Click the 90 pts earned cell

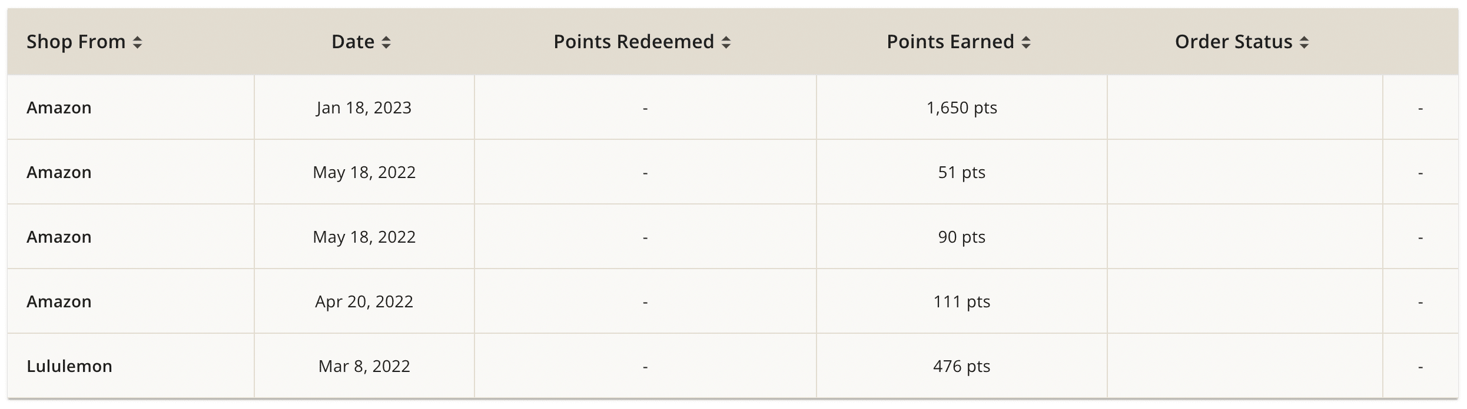[961, 237]
